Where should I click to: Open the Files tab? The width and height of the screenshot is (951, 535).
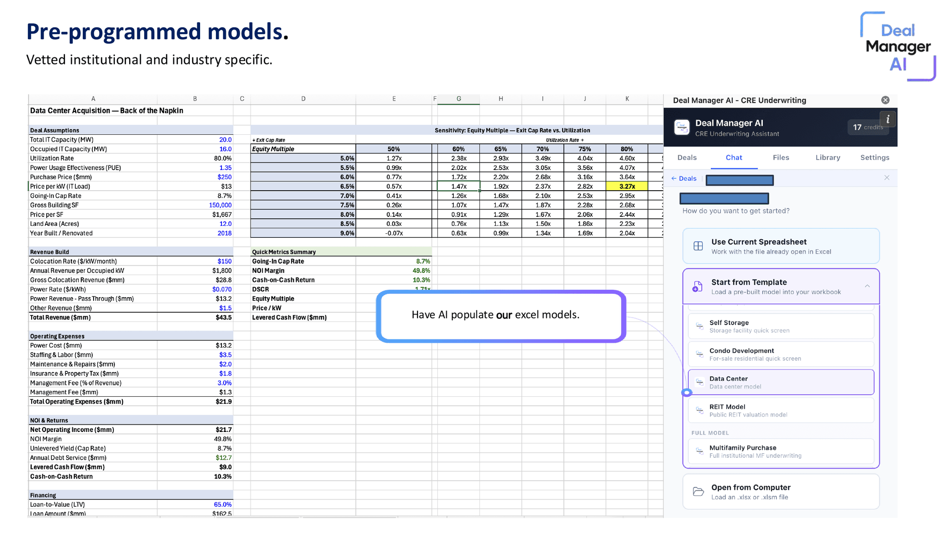click(781, 158)
